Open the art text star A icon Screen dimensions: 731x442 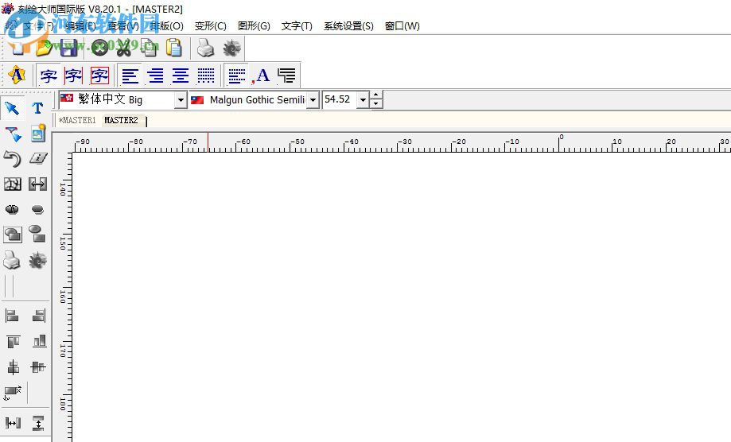(x=17, y=75)
